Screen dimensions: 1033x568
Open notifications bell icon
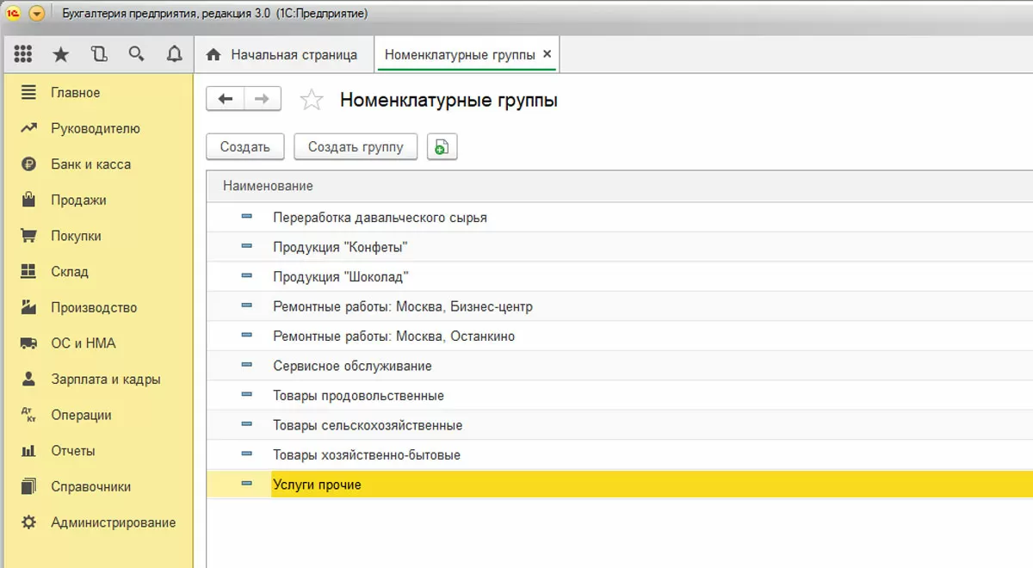click(174, 54)
